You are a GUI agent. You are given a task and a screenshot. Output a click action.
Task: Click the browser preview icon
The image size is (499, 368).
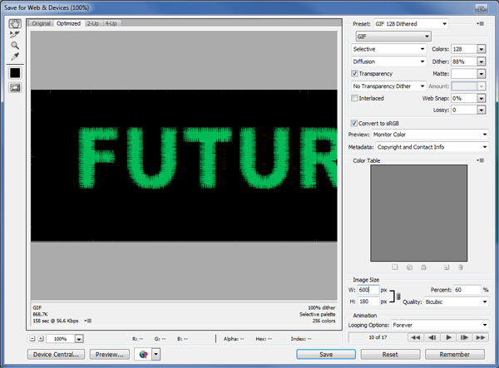coord(143,354)
